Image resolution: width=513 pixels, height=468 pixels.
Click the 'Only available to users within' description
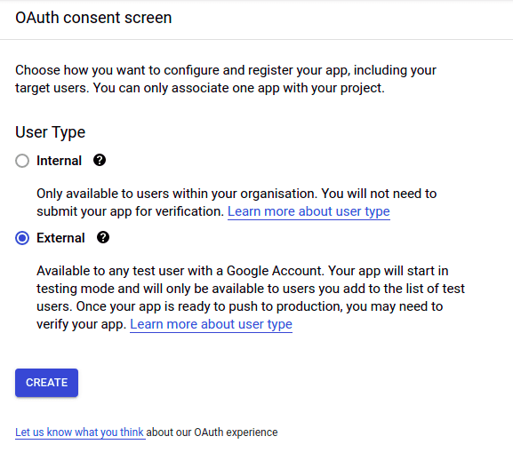point(236,202)
